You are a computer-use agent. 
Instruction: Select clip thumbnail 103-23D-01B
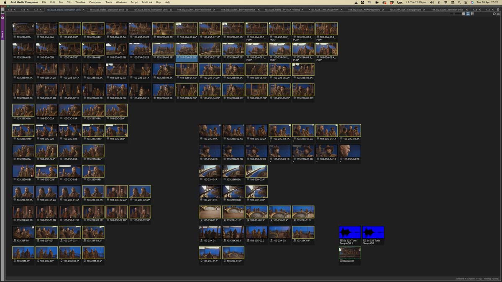[x=23, y=171]
